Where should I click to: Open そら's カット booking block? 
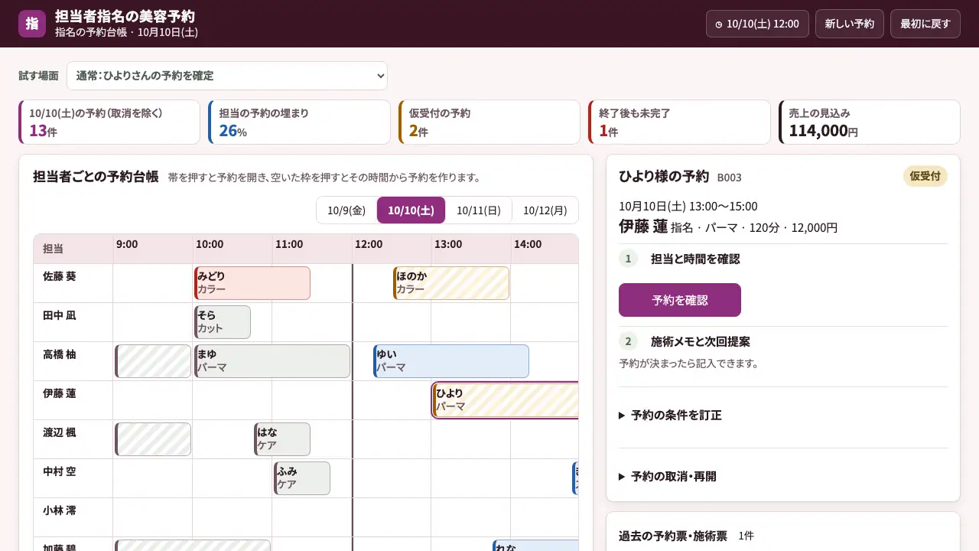223,322
